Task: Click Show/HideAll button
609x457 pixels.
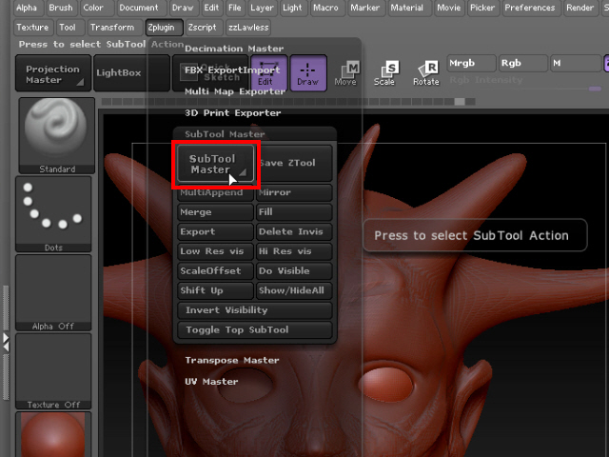Action: [x=294, y=290]
